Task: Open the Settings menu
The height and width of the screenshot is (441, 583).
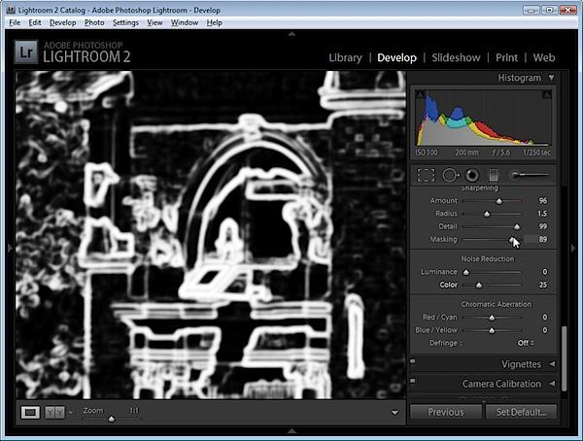Action: coord(125,22)
